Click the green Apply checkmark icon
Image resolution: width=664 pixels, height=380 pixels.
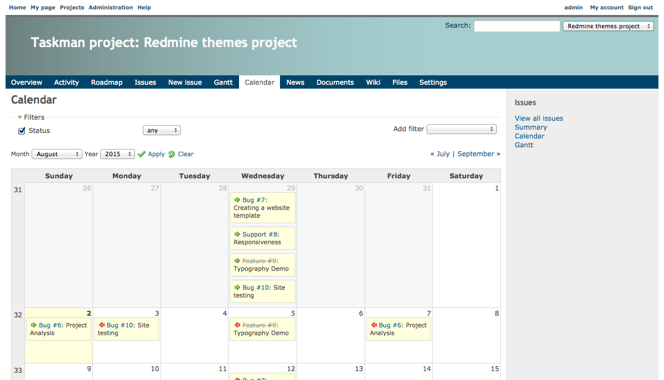[142, 154]
